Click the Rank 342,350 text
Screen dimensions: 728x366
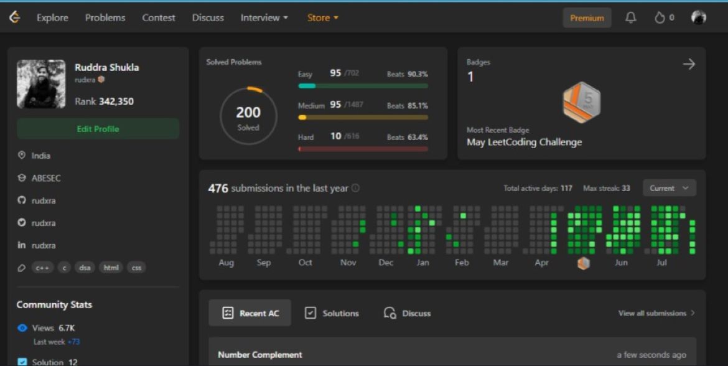point(104,101)
